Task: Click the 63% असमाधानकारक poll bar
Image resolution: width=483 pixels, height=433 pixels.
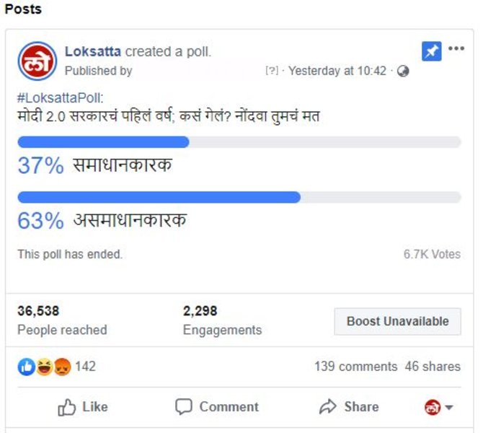Action: (x=239, y=198)
